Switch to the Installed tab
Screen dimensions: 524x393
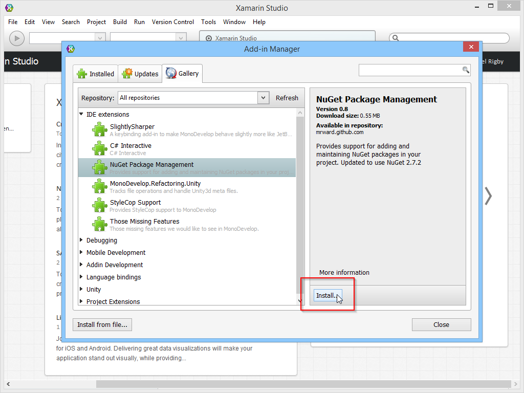pos(96,74)
